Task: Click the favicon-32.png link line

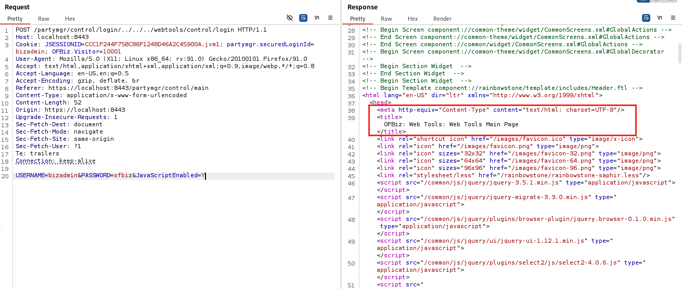Action: click(519, 154)
